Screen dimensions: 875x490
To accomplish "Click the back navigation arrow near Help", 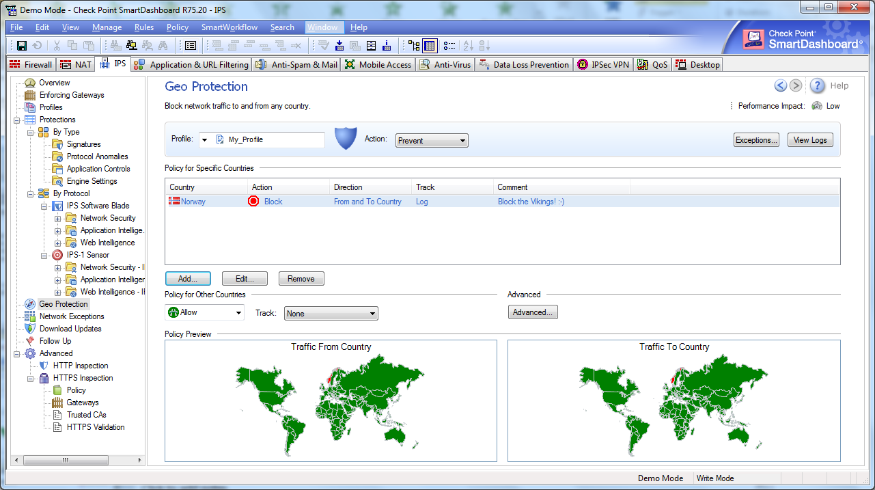I will coord(781,85).
